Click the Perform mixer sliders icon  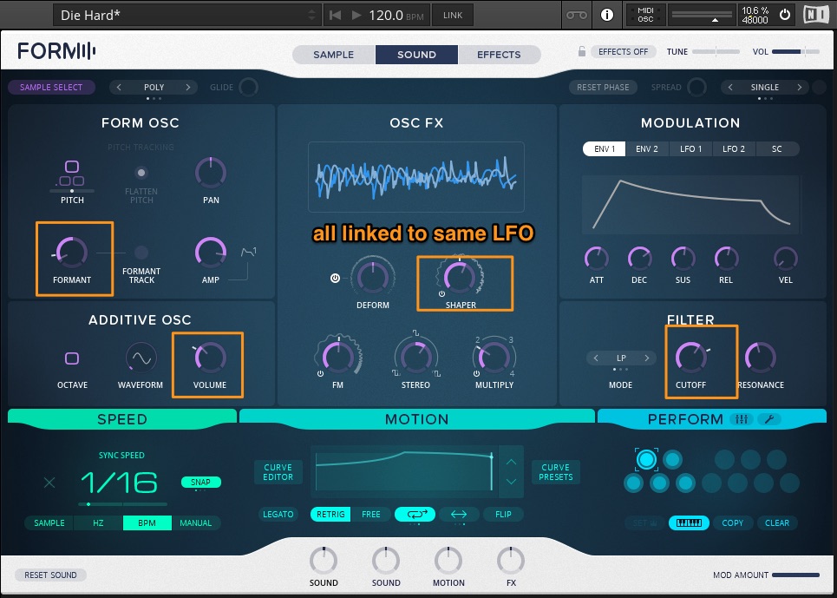click(742, 419)
